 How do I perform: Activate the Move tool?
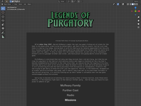[3, 17]
